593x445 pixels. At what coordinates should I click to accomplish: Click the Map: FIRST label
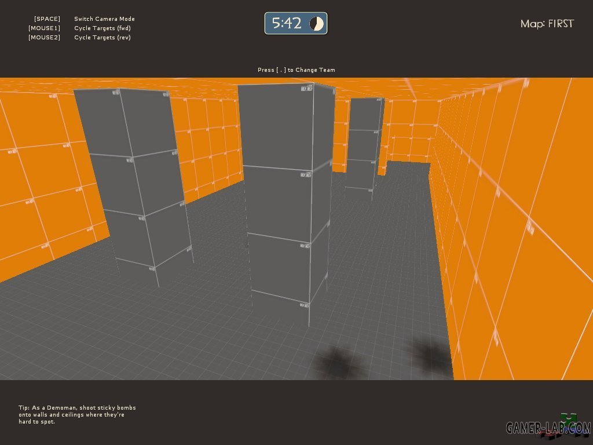pyautogui.click(x=547, y=23)
